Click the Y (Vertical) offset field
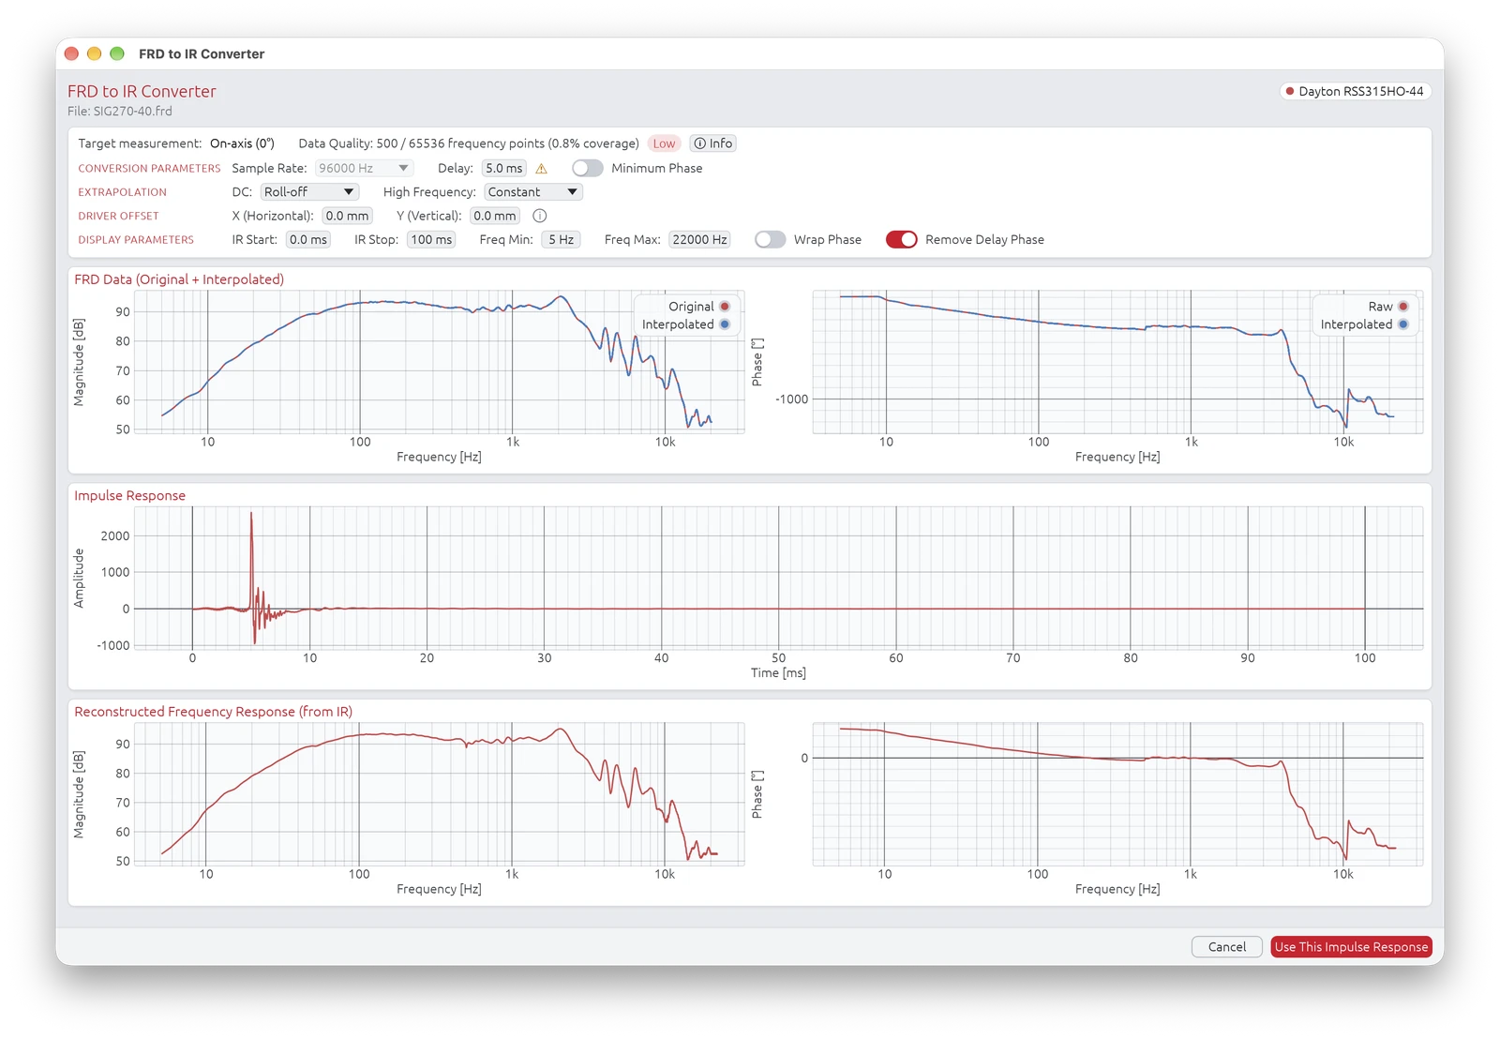The width and height of the screenshot is (1500, 1039). [495, 216]
